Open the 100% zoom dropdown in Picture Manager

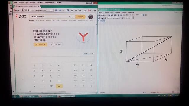tap(141, 15)
